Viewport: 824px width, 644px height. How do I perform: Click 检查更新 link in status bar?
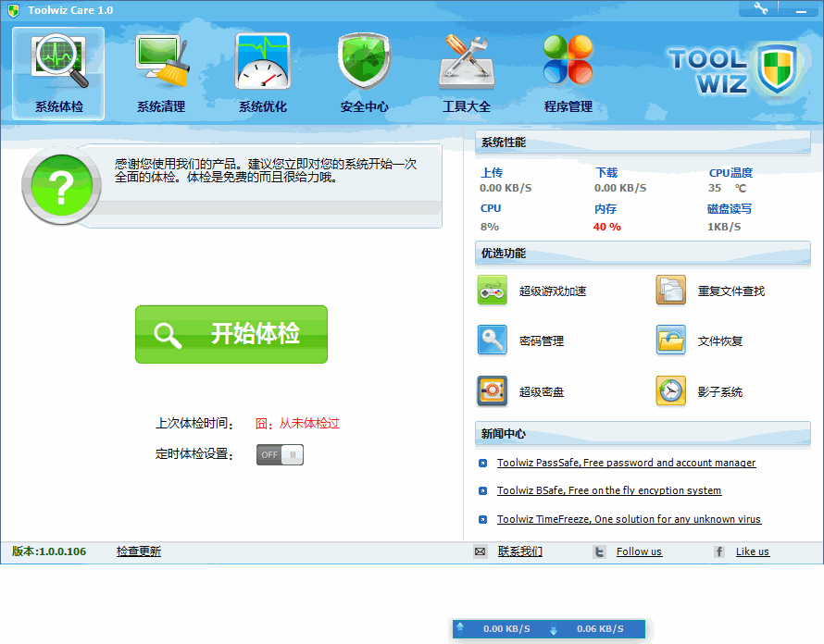(139, 551)
